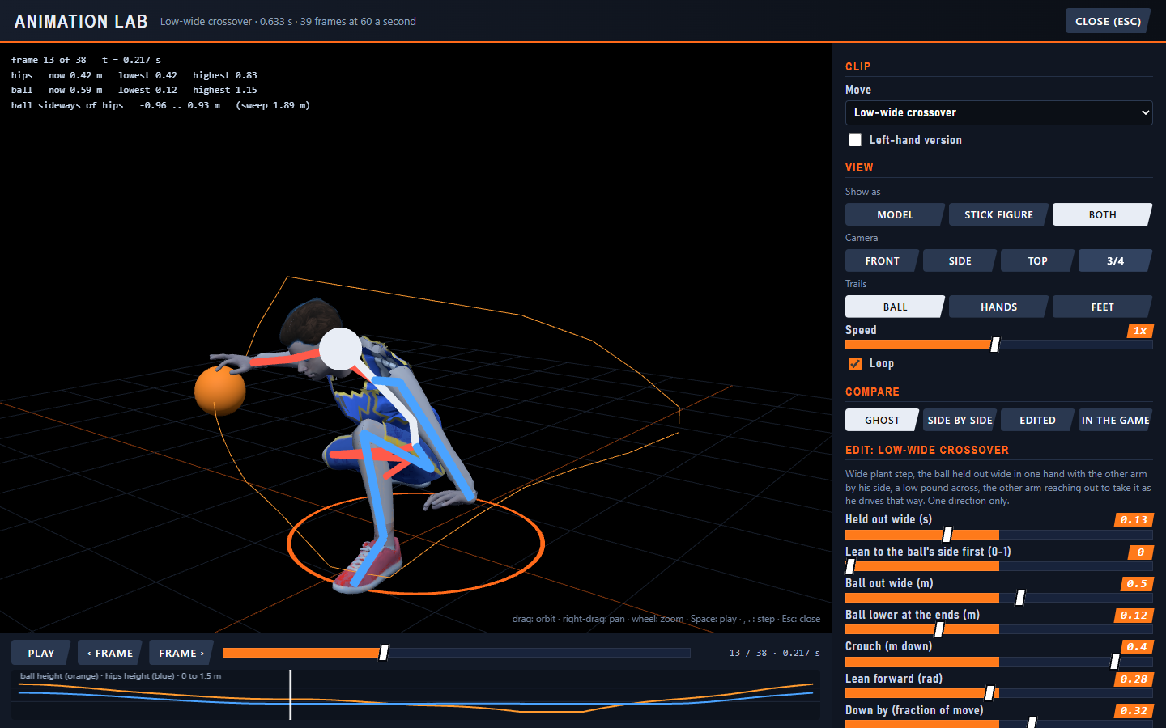1166x728 pixels.
Task: Toggle the Feet trails option
Action: coord(1102,307)
